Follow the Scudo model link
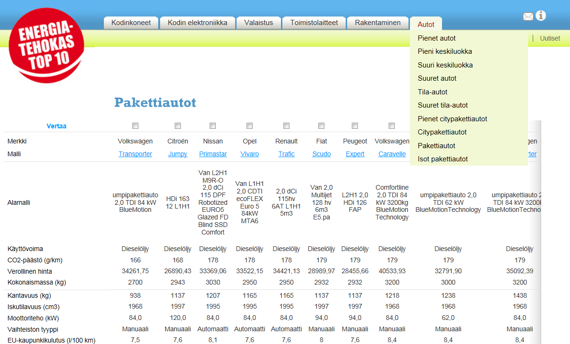Image resolution: width=570 pixels, height=344 pixels. click(x=322, y=154)
